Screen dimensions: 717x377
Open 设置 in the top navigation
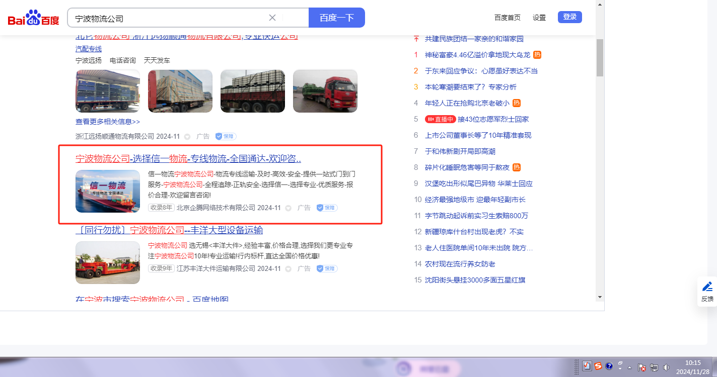click(539, 18)
